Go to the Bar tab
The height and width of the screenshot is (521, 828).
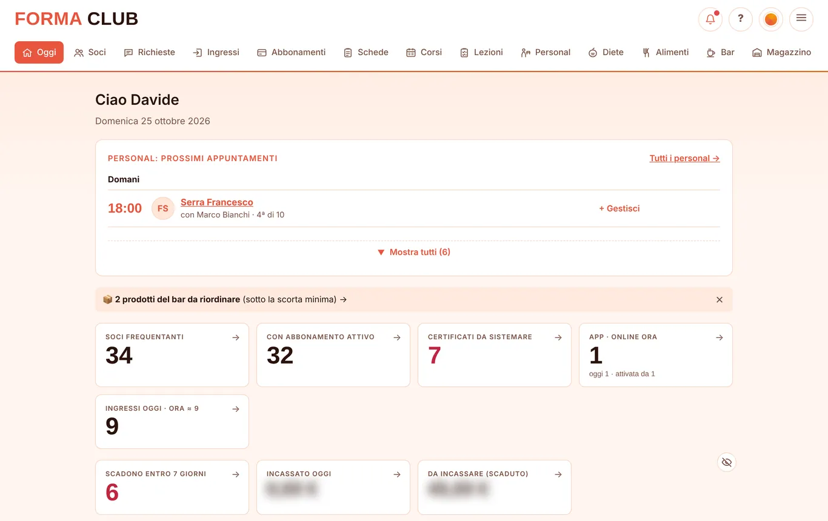[x=720, y=52]
